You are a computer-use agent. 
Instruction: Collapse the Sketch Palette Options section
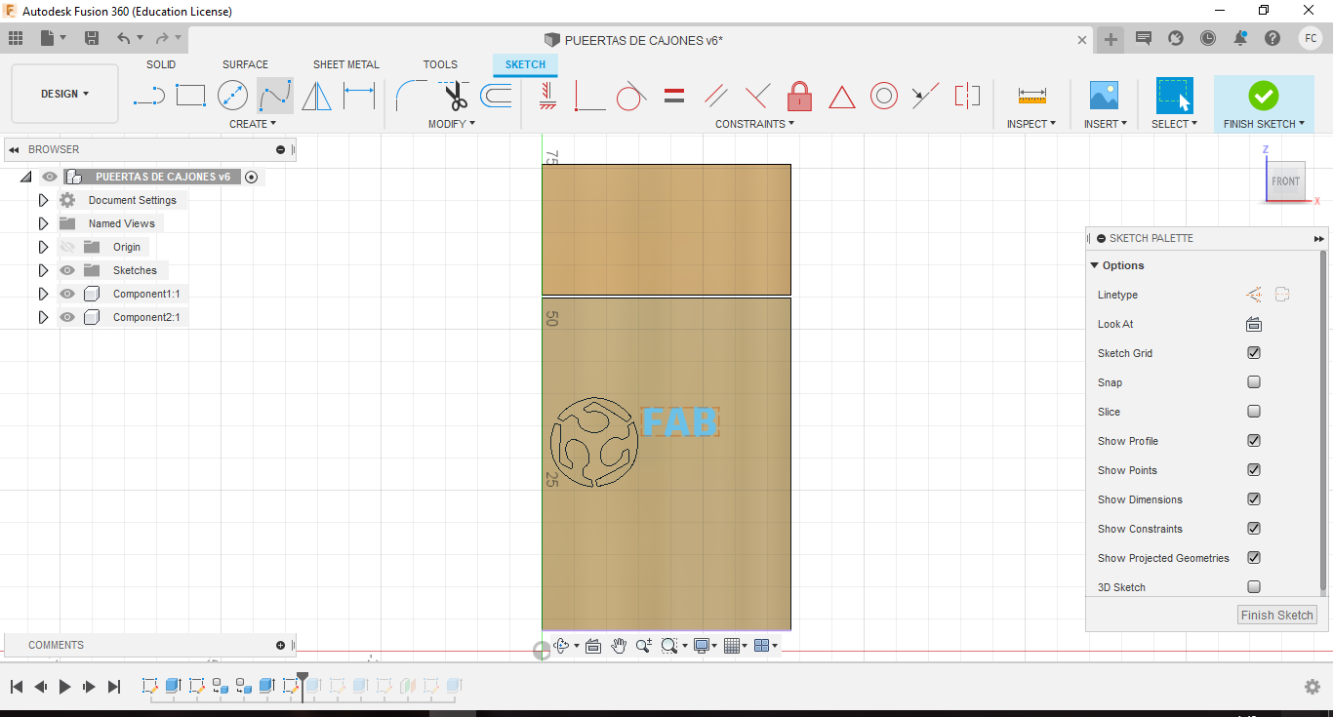click(x=1095, y=265)
